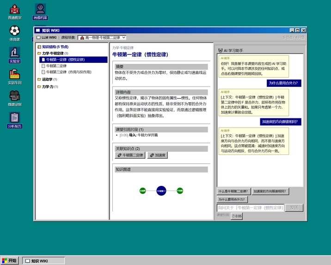Click the 5节点 / 4问答 status text
The width and height of the screenshot is (331, 265).
(294, 37)
